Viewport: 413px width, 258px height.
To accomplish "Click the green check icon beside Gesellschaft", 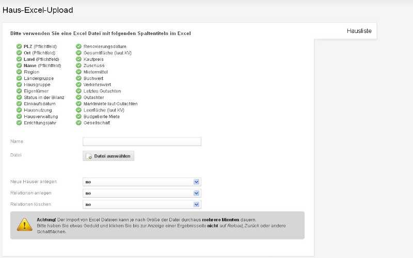I will pyautogui.click(x=78, y=123).
